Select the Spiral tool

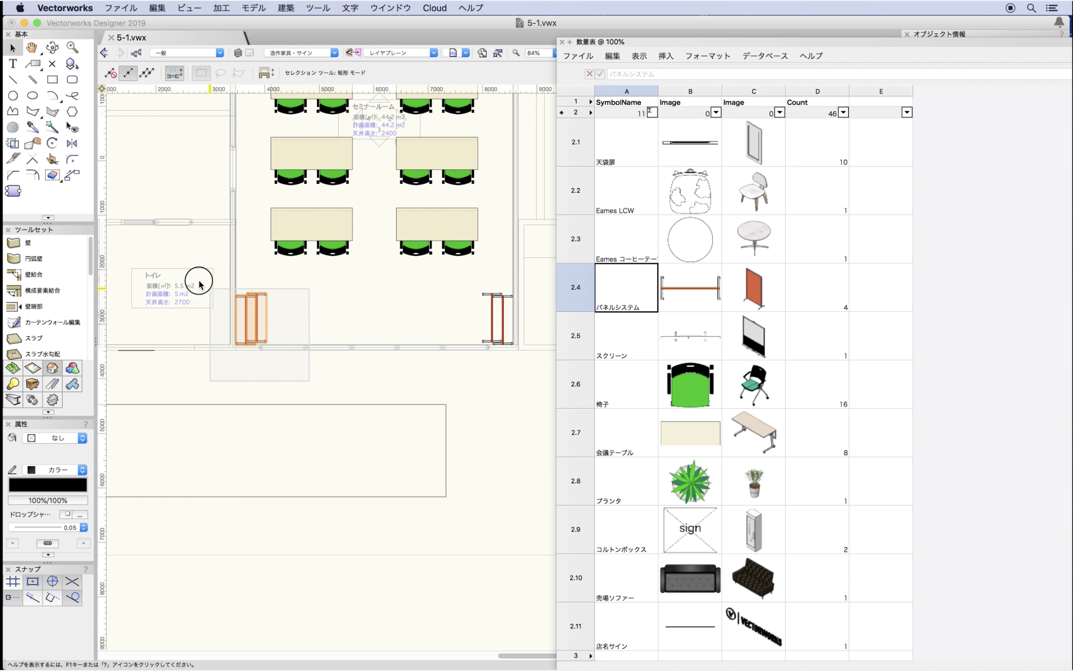tap(13, 128)
